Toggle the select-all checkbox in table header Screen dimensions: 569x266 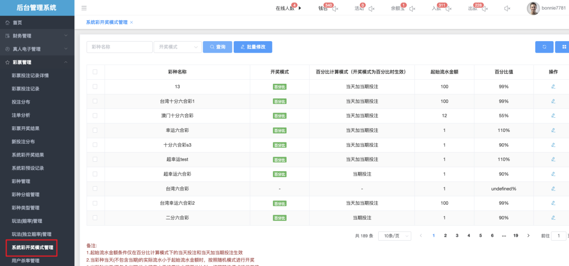click(x=95, y=72)
